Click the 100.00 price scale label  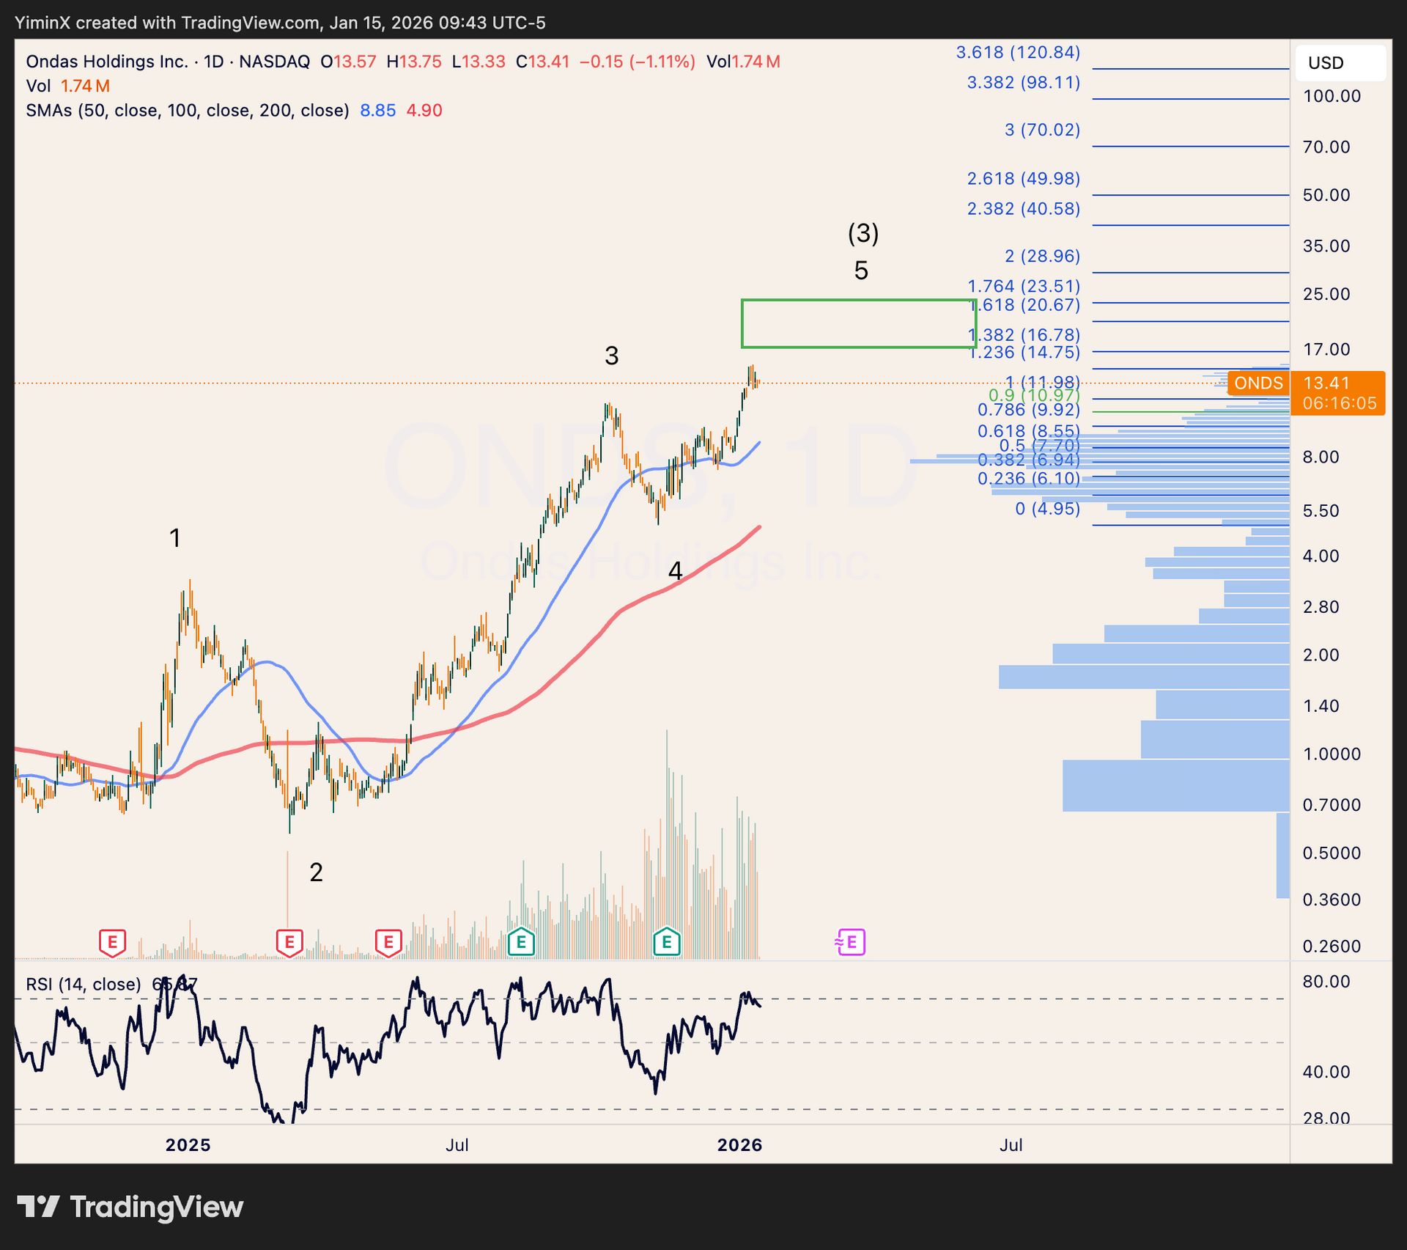tap(1332, 96)
